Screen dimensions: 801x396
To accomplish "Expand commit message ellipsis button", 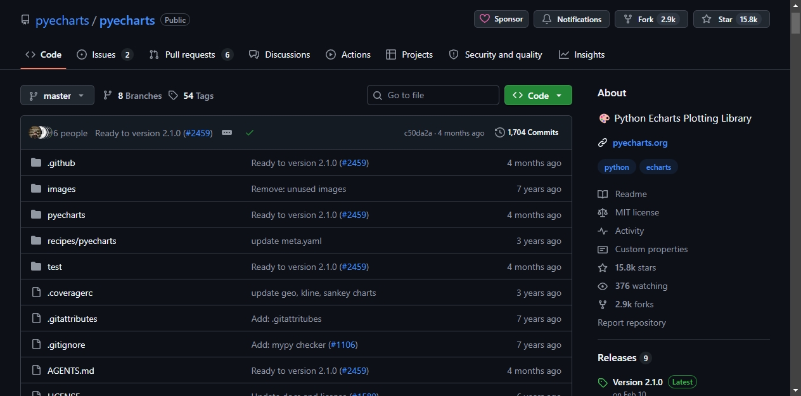I will pos(227,132).
